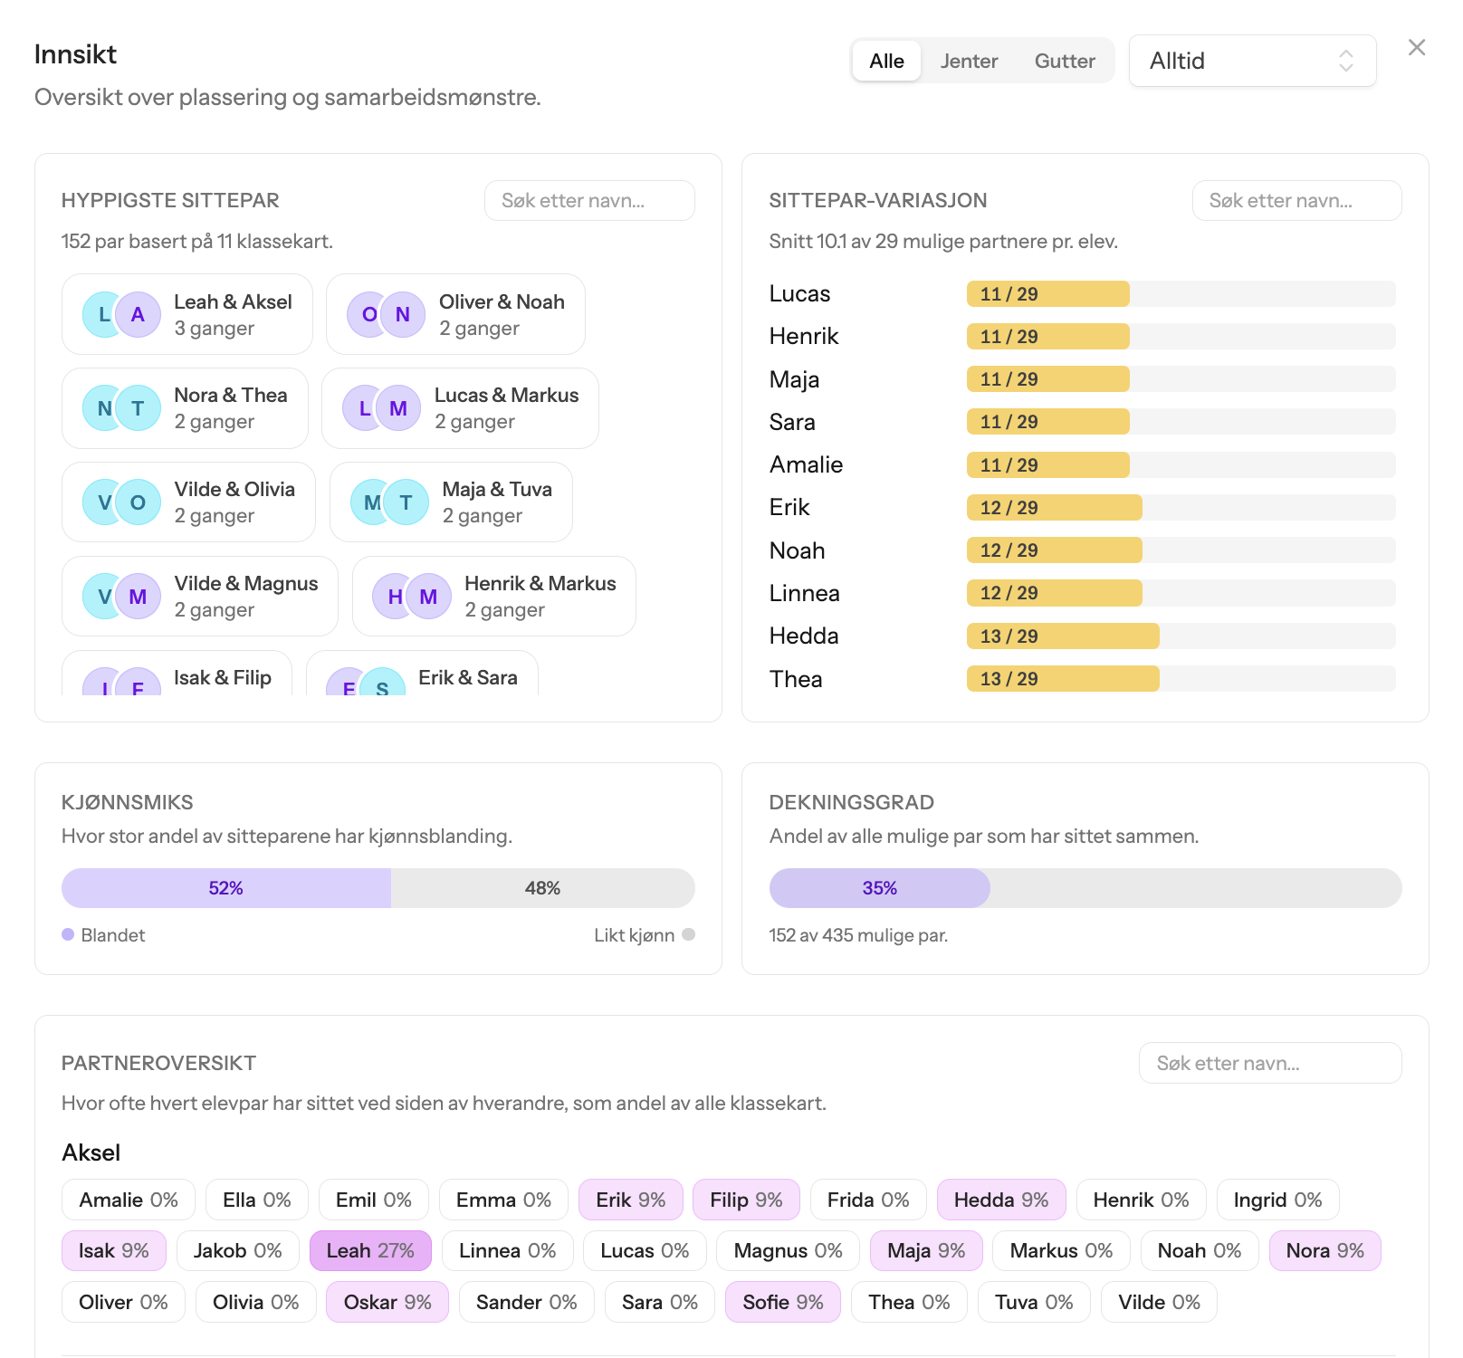The width and height of the screenshot is (1463, 1358).
Task: Click Lucas 11 / 29 variation bar
Action: click(x=1181, y=294)
